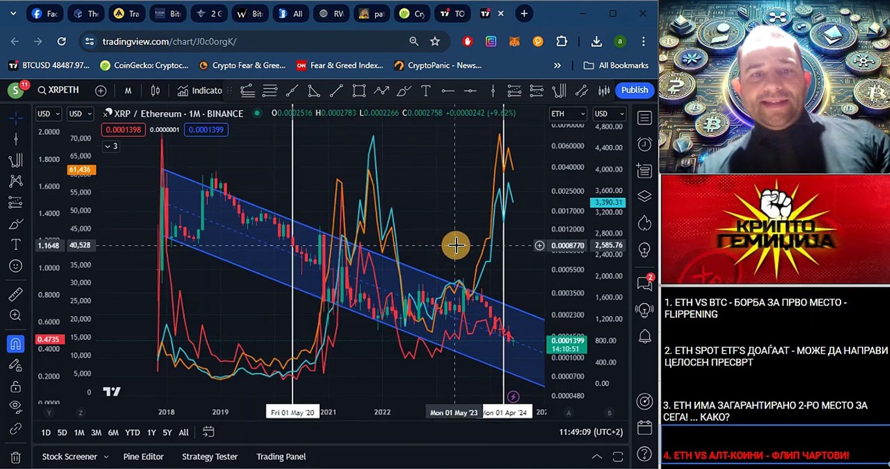The width and height of the screenshot is (890, 469).
Task: Toggle lock all drawings
Action: point(16,387)
